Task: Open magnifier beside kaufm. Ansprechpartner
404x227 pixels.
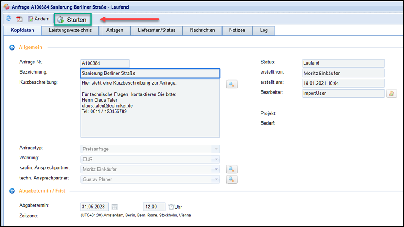Action: (x=231, y=169)
